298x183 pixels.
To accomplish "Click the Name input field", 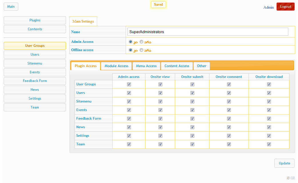I will pyautogui.click(x=208, y=32).
